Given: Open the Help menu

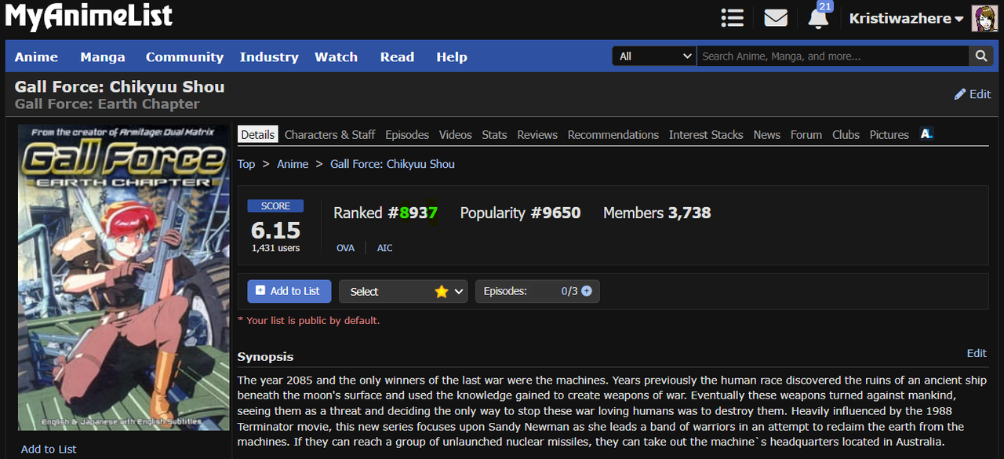Looking at the screenshot, I should [452, 56].
